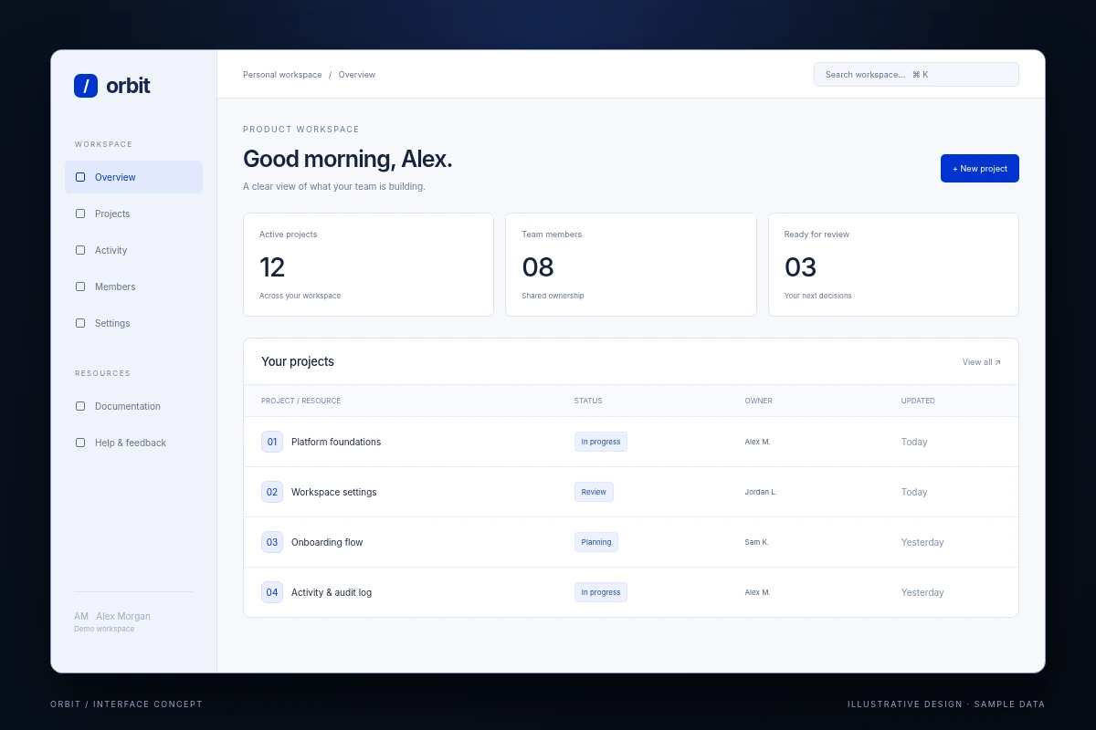Focus the Search workspace field
1096x730 pixels.
point(916,75)
